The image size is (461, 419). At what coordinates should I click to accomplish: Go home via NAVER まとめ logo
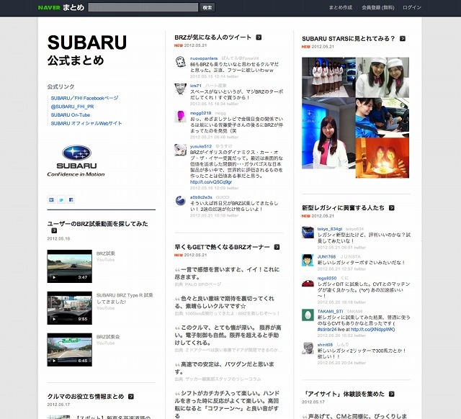click(x=61, y=7)
